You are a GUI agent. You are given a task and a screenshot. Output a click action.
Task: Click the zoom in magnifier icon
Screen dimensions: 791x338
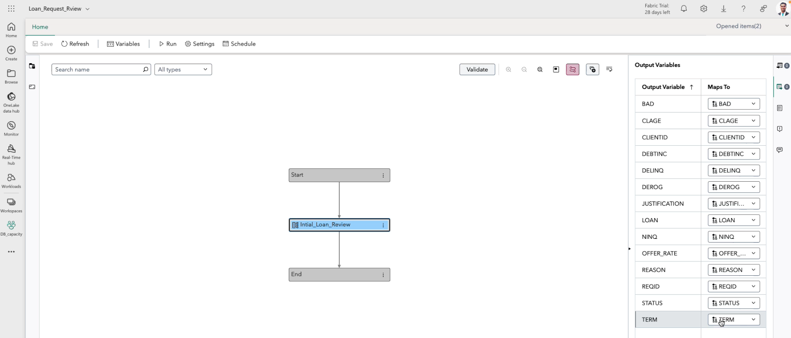(x=508, y=70)
